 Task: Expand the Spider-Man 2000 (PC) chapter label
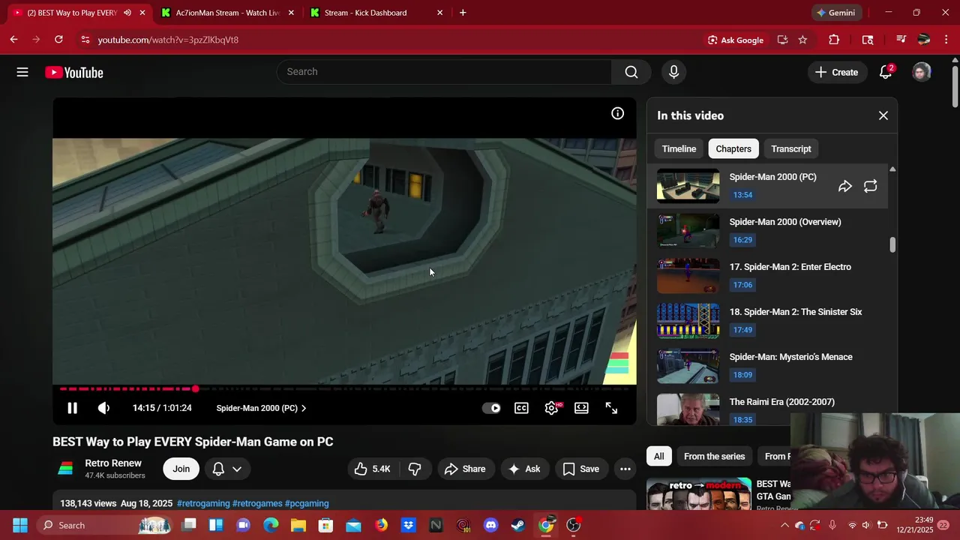coord(261,408)
